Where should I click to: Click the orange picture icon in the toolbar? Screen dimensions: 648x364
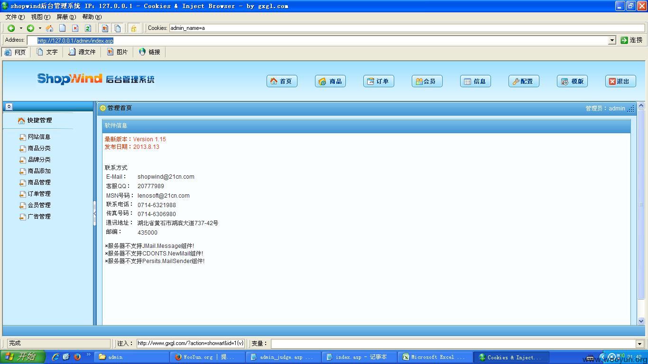pyautogui.click(x=105, y=28)
